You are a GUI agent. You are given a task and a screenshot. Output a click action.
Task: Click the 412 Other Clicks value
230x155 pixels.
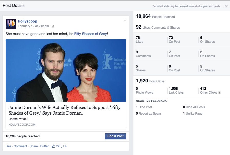208,91
